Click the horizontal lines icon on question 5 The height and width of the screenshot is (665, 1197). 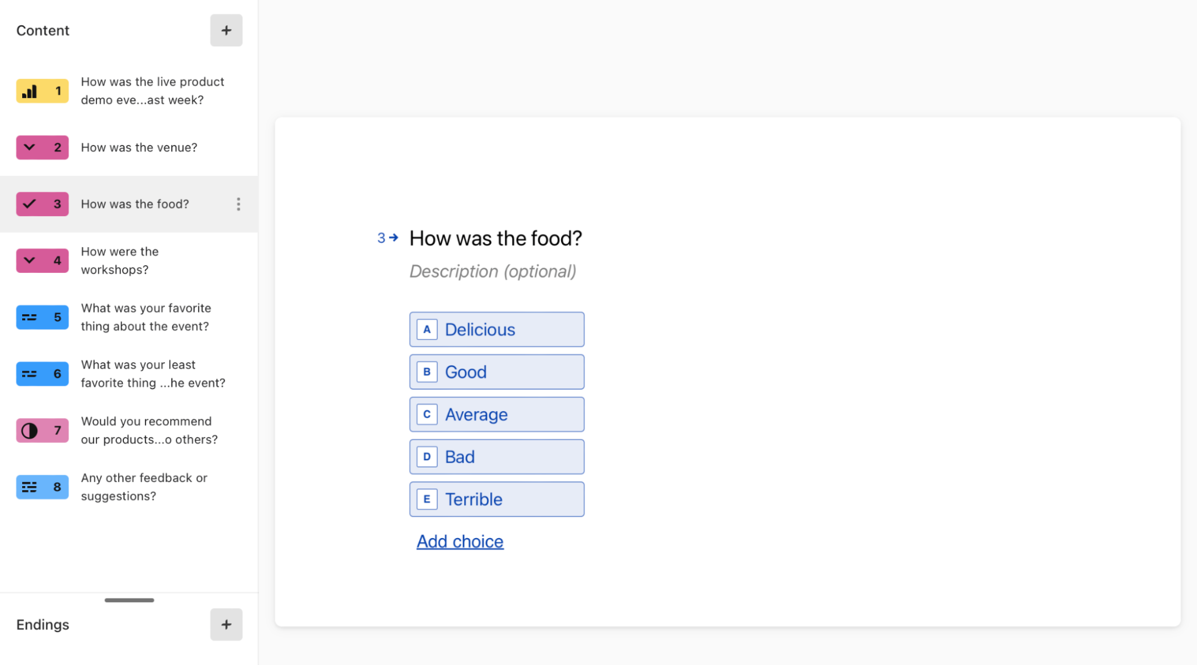tap(29, 317)
